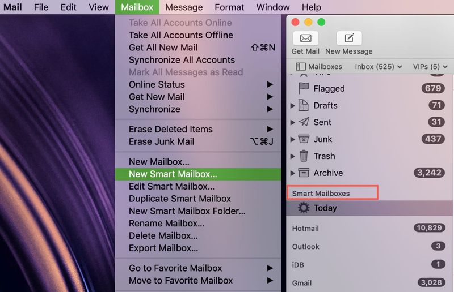
Task: Click the Smart Mailboxes section header
Action: click(321, 193)
